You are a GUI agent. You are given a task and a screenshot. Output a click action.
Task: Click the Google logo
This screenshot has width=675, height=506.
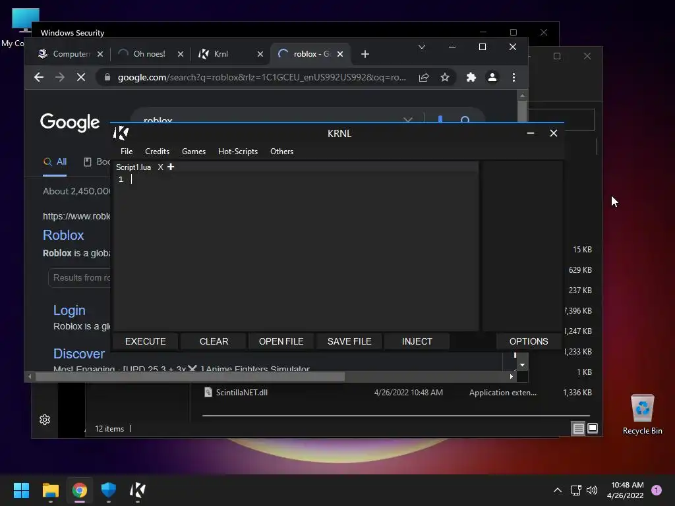[70, 123]
